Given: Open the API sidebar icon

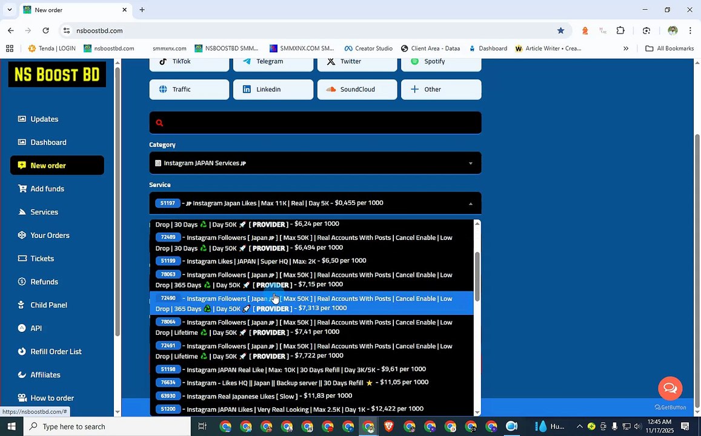Looking at the screenshot, I should (22, 328).
